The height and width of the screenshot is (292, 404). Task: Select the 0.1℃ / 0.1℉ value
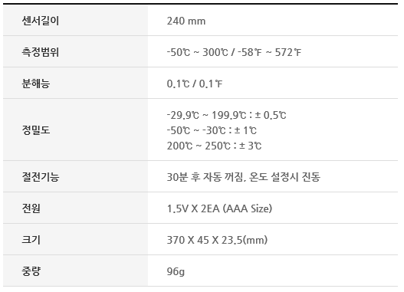pos(195,84)
